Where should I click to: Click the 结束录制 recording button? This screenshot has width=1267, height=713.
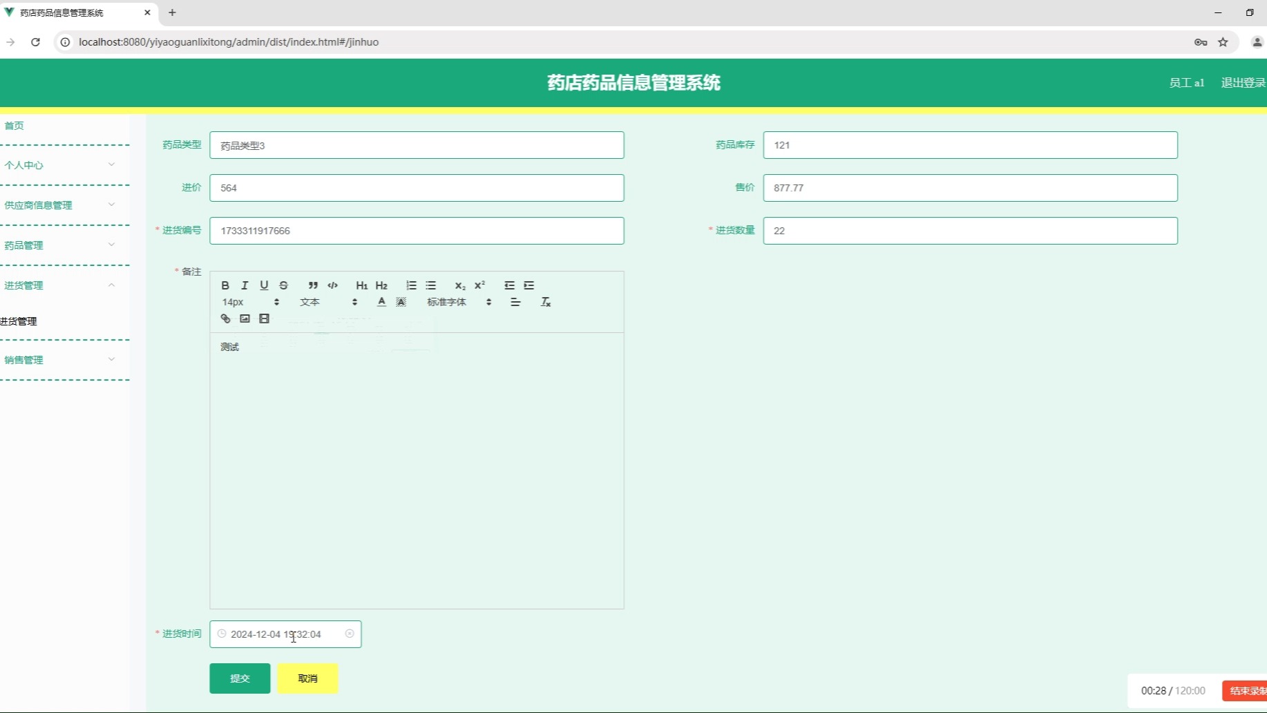(x=1246, y=691)
